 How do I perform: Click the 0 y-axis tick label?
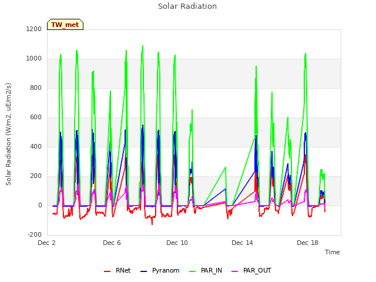pyautogui.click(x=40, y=205)
